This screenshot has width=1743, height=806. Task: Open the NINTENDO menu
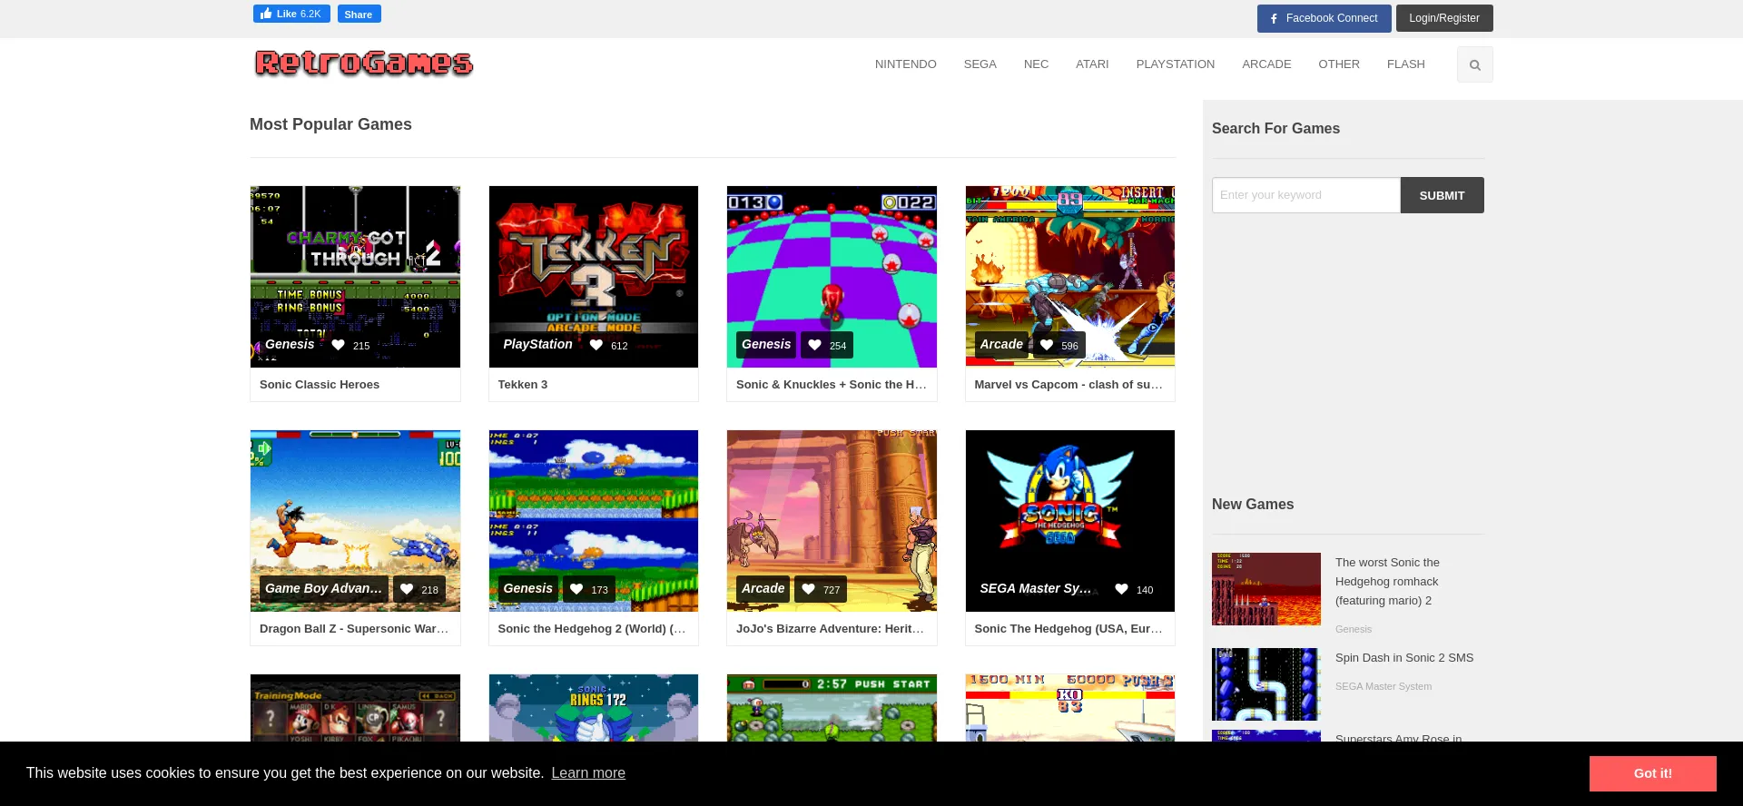[x=905, y=64]
